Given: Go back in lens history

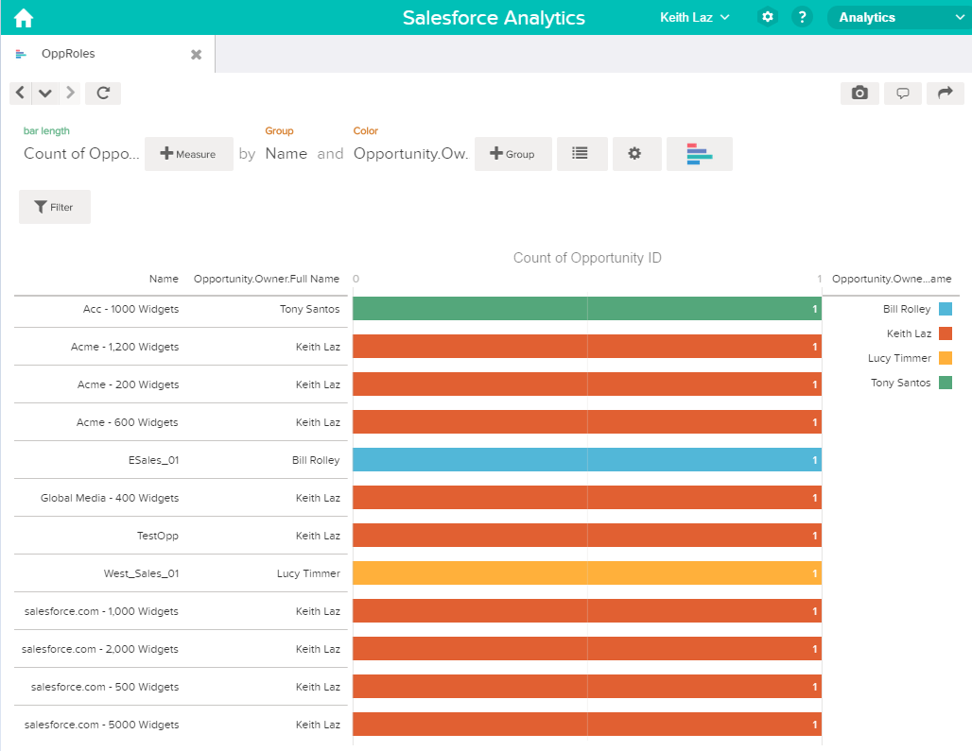Looking at the screenshot, I should pos(21,93).
